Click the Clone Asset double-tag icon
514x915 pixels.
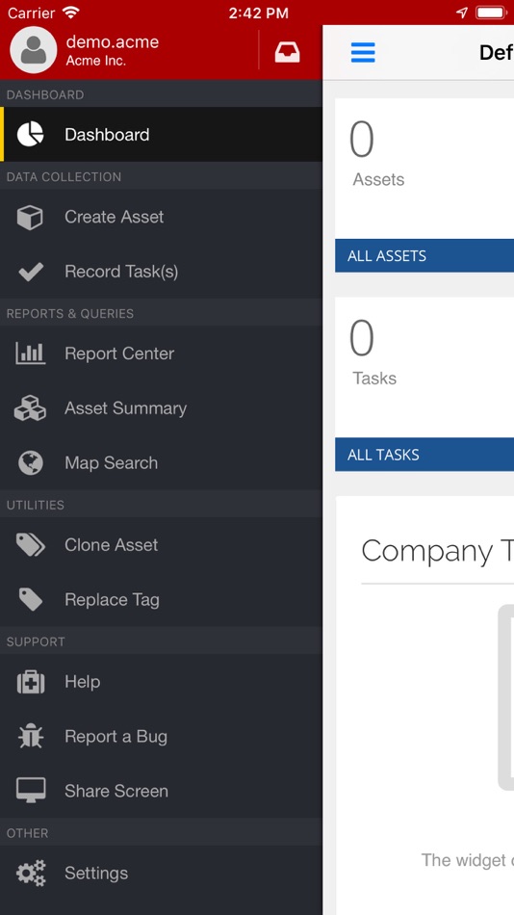click(x=31, y=545)
